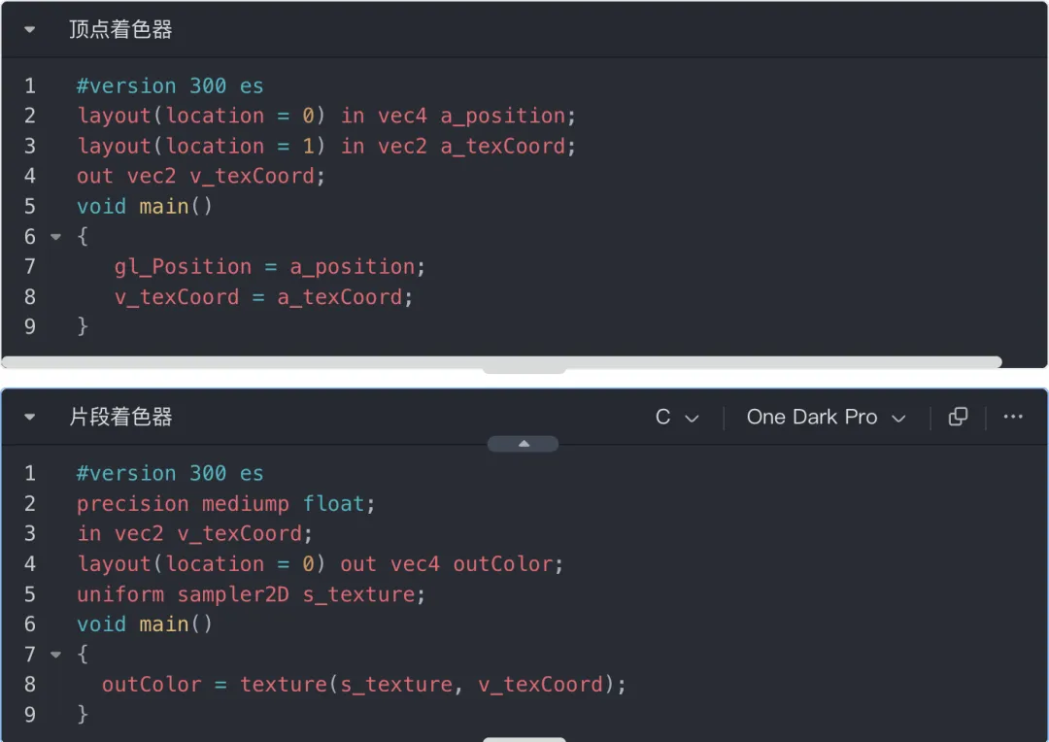Click the uniform sampler2D s_texture line
Screen dimensions: 1049x742
251,594
